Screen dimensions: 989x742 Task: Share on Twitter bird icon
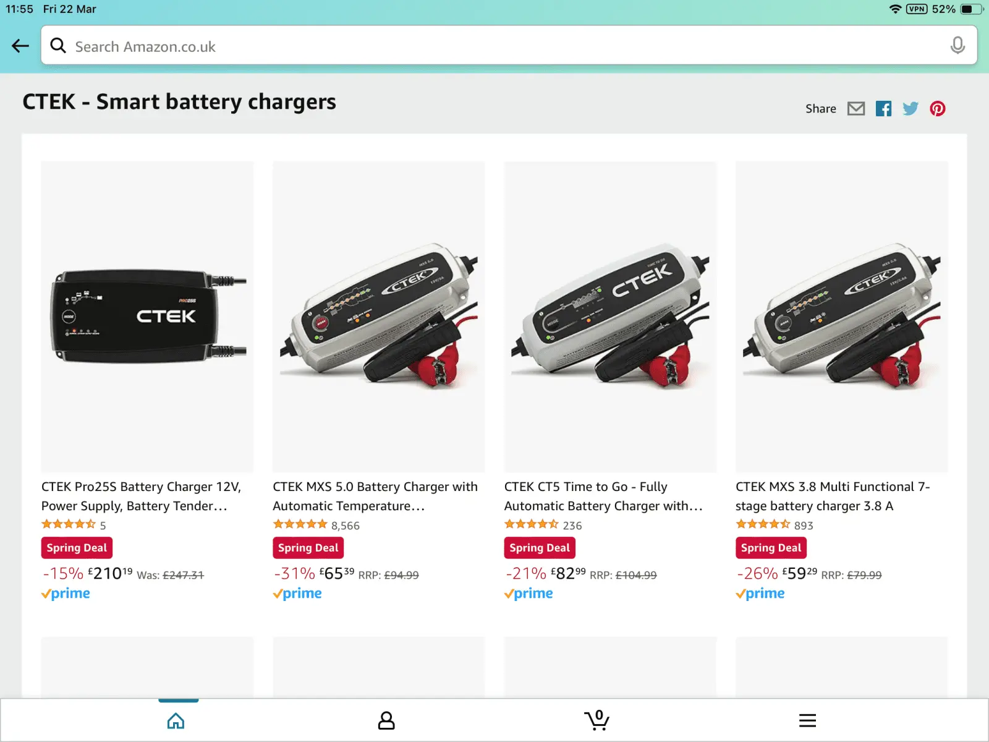click(910, 109)
